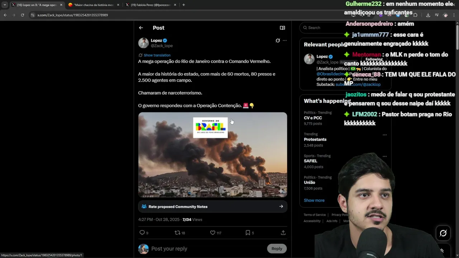
Task: Click the Terms of Service link
Action: (314, 215)
